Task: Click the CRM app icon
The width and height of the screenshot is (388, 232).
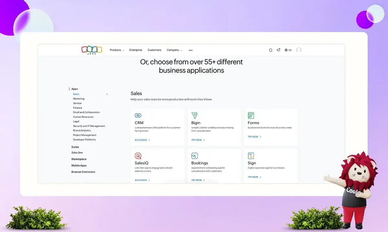Action: point(138,116)
